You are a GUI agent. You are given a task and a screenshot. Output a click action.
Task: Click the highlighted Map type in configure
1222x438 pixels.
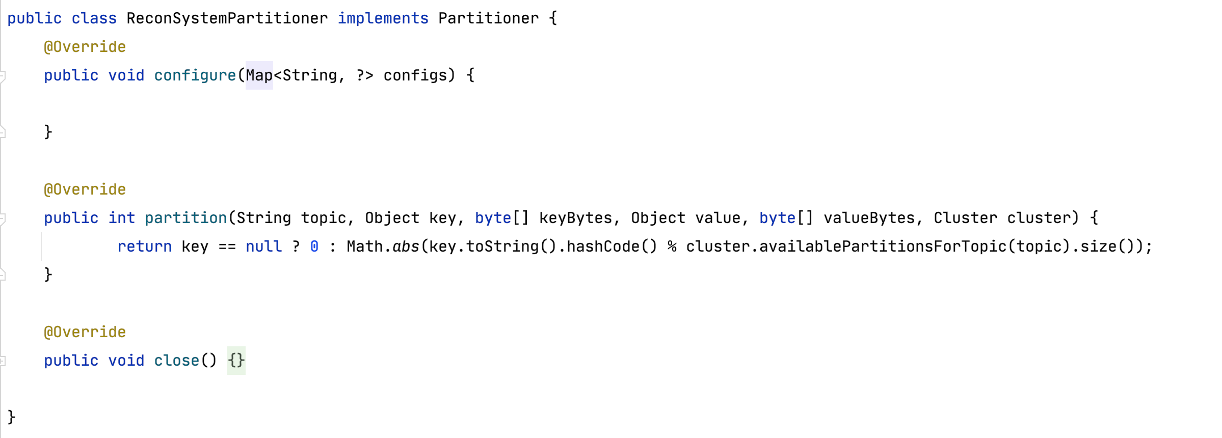tap(259, 75)
